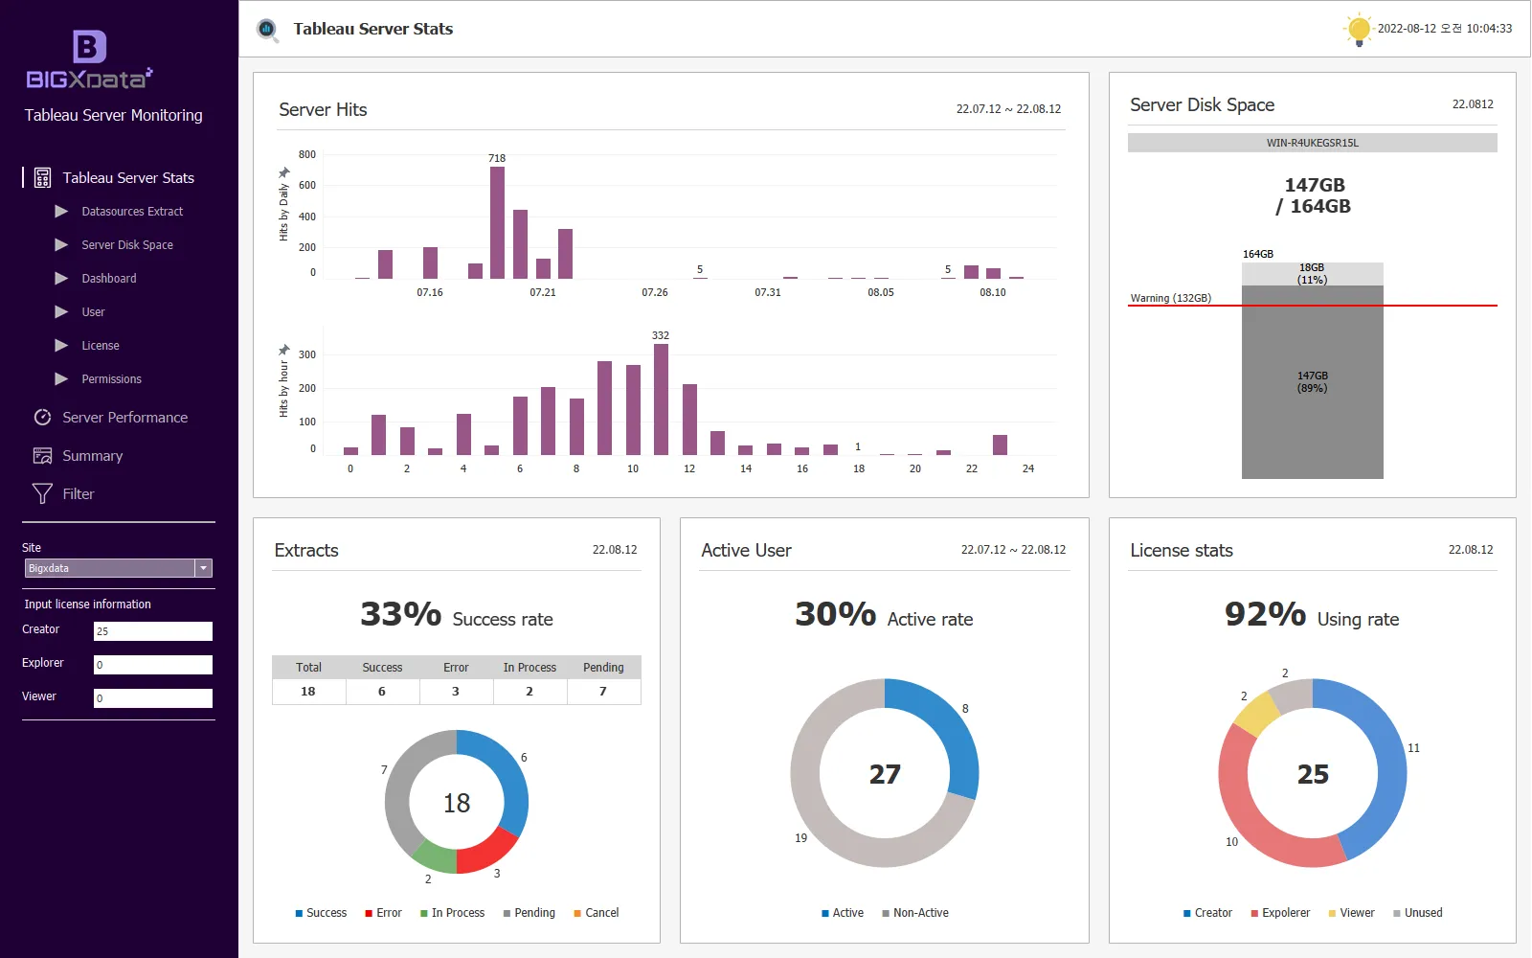Image resolution: width=1532 pixels, height=958 pixels.
Task: Click the In Process legend green swatch
Action: pos(424,913)
